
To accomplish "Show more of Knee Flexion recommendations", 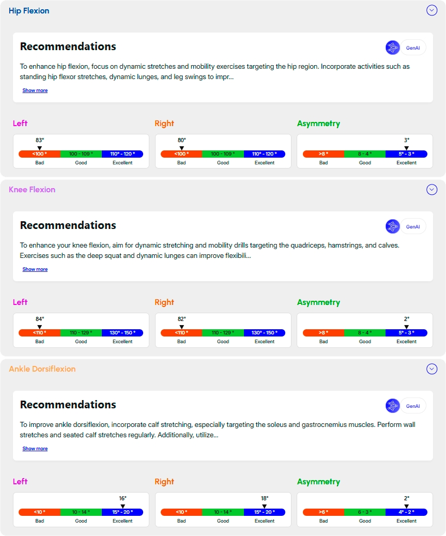I will click(35, 269).
